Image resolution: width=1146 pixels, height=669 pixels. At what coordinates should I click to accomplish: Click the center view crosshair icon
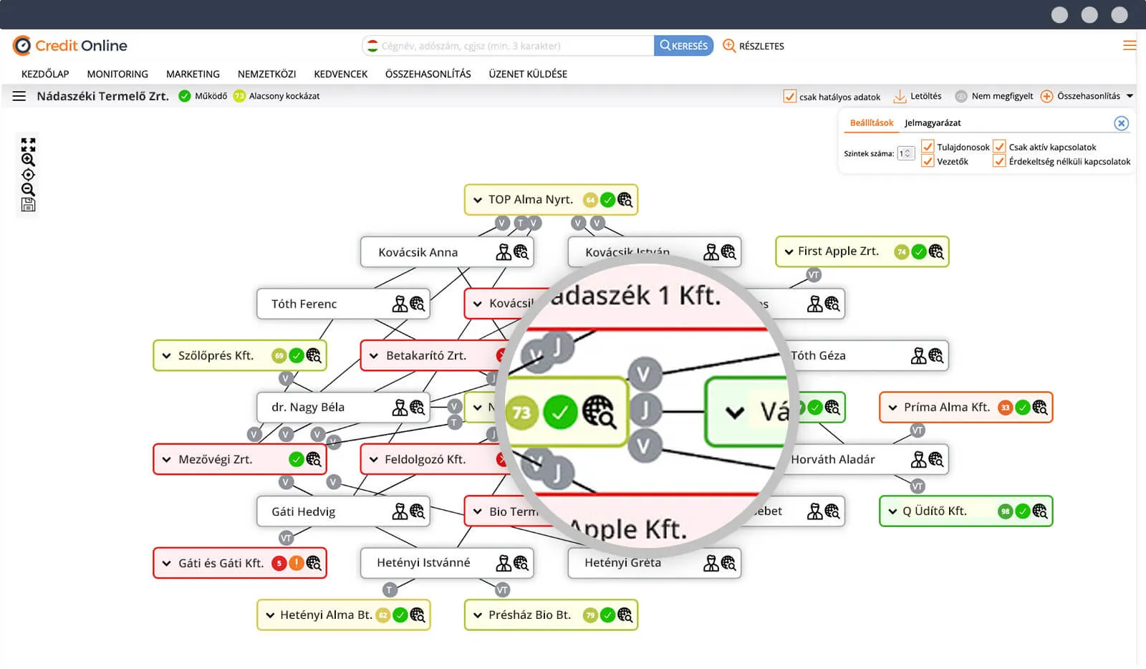(27, 174)
